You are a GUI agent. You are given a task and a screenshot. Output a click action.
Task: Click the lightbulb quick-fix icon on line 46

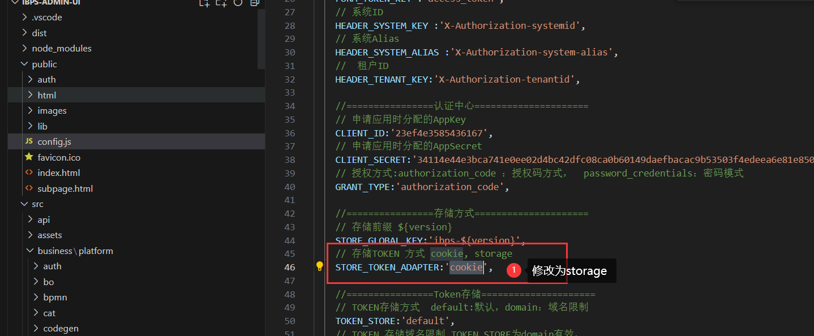tap(320, 266)
